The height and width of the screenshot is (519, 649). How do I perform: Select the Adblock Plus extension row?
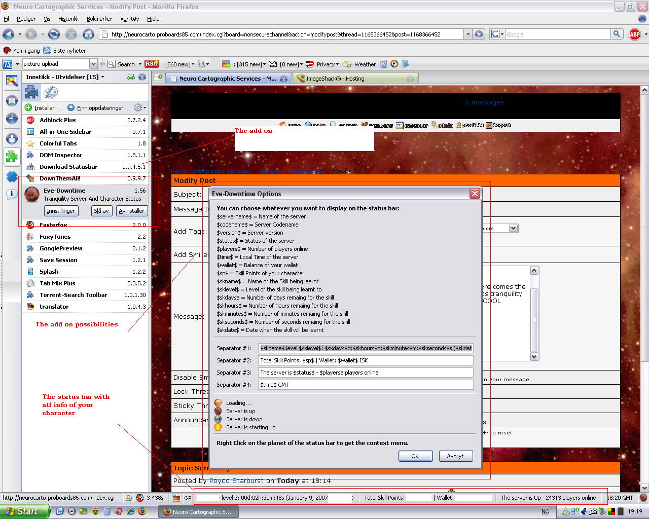tap(86, 120)
